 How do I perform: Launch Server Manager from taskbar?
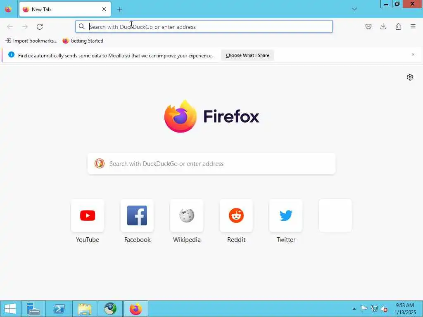point(33,309)
